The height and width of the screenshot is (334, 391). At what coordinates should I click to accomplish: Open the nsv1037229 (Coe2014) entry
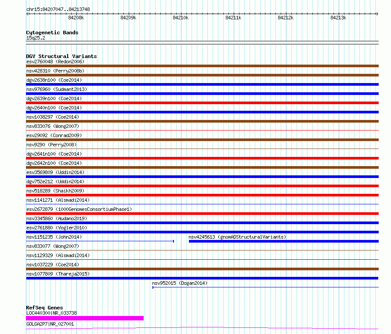(53, 265)
